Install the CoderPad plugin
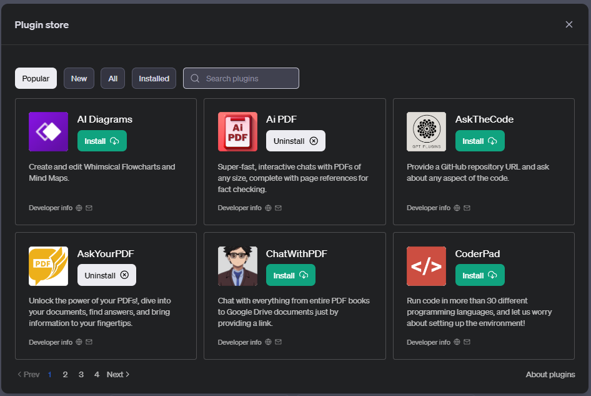 tap(480, 275)
